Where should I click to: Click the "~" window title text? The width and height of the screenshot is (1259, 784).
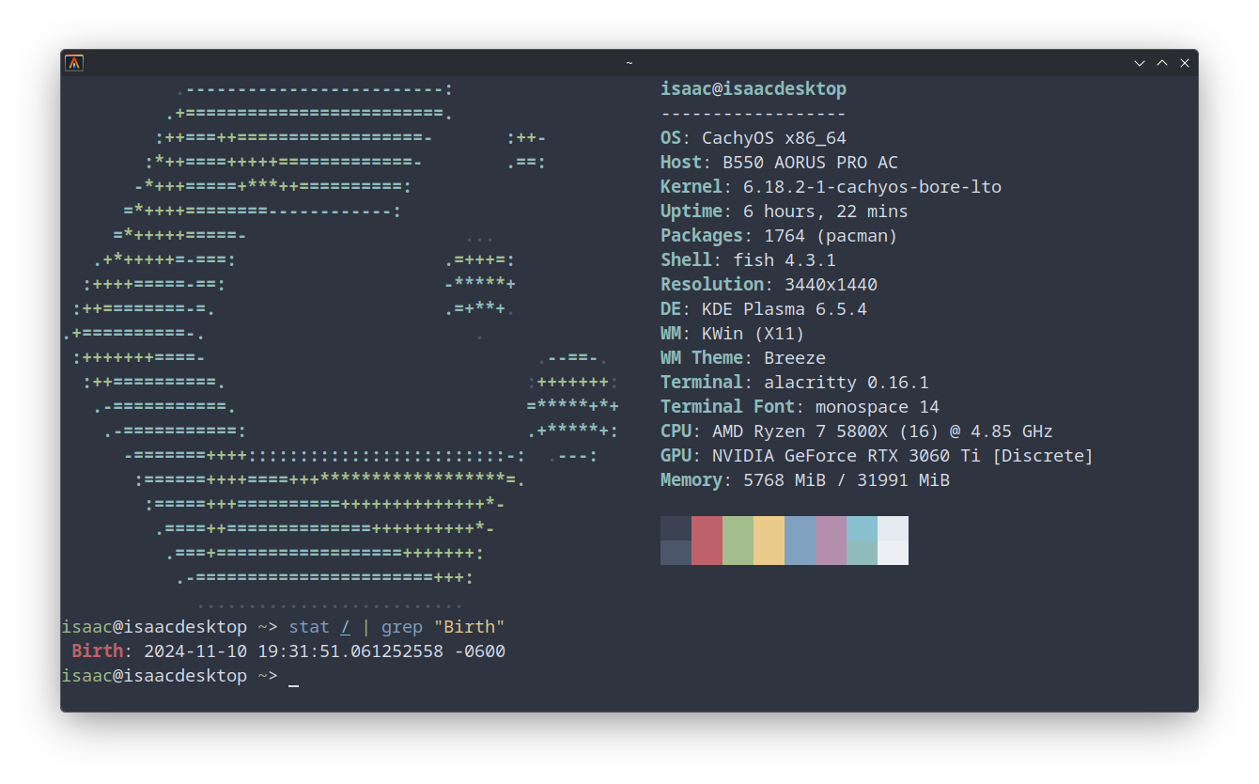tap(629, 63)
